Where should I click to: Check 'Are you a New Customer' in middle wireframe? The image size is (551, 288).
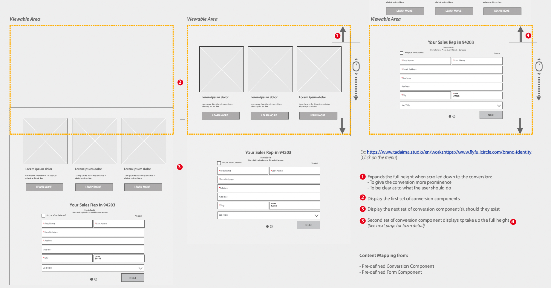tap(219, 163)
